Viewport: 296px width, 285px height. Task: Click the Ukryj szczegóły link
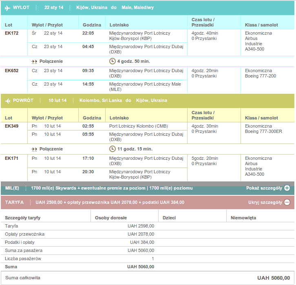coord(265,202)
